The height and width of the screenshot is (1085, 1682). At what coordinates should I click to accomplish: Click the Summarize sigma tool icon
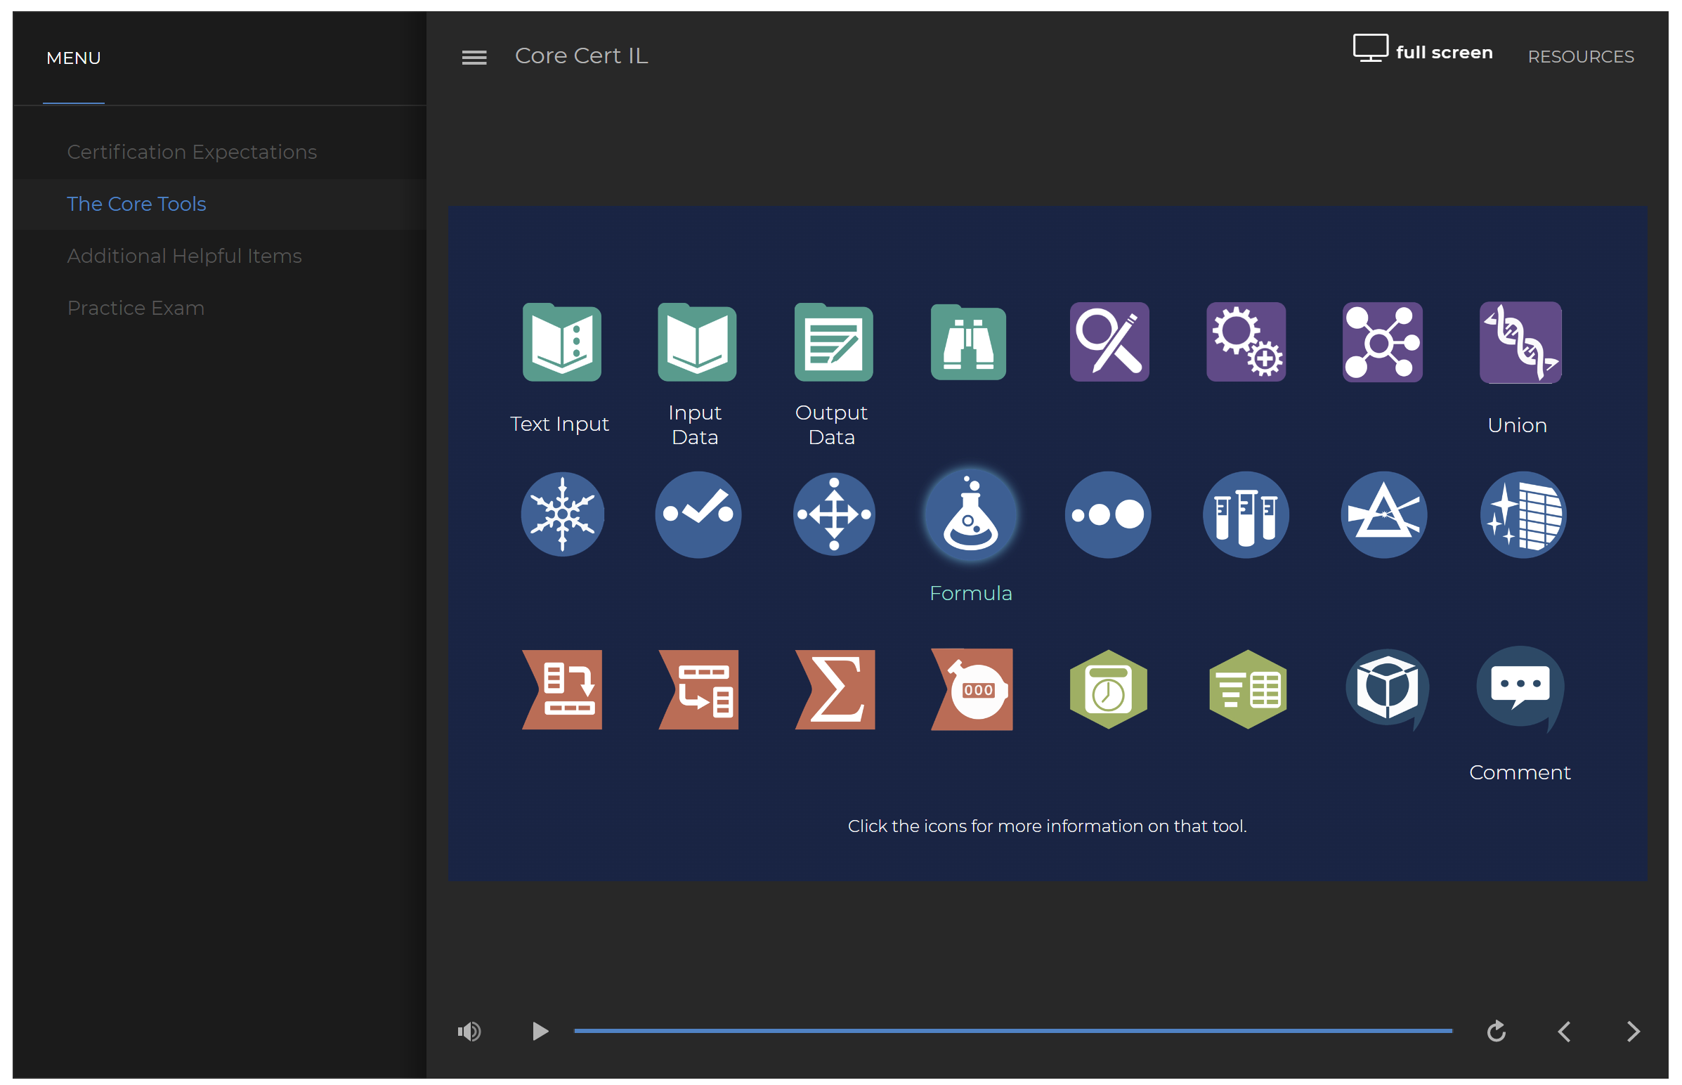(835, 689)
